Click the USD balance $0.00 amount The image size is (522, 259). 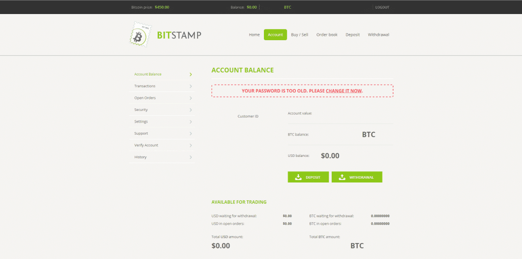coord(330,155)
